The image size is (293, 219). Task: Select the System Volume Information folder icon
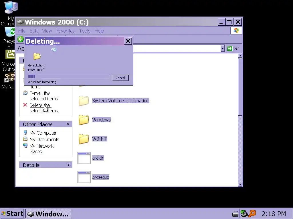pos(84,101)
